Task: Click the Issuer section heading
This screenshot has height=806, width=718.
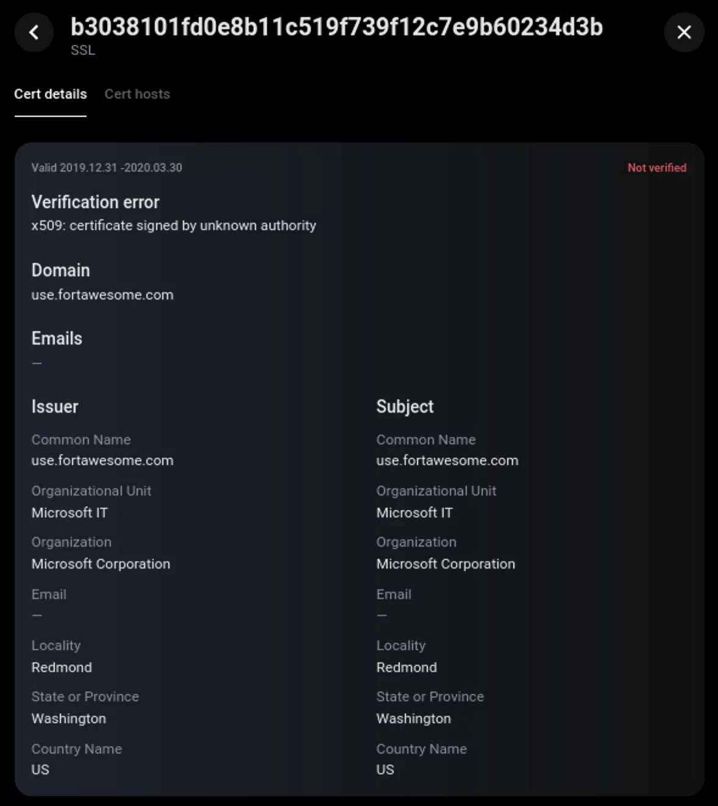Action: pyautogui.click(x=55, y=406)
